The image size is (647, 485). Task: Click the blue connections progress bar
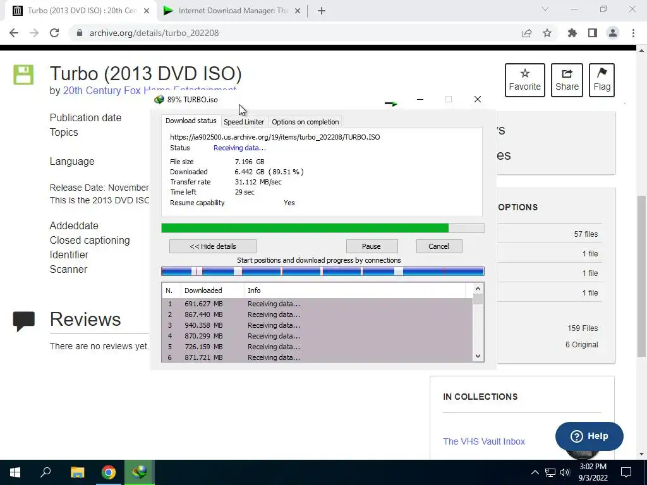(323, 271)
